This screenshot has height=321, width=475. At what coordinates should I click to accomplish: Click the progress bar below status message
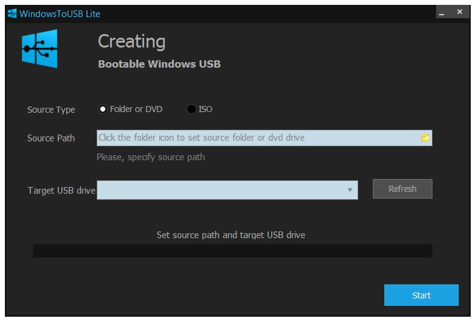pyautogui.click(x=232, y=251)
